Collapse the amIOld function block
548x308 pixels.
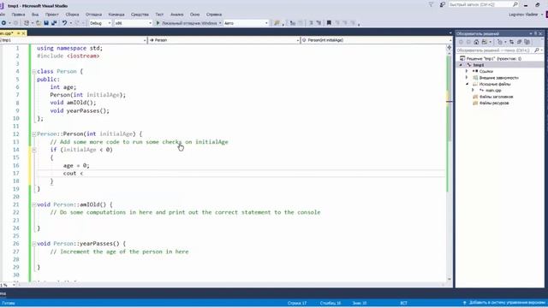click(34, 204)
